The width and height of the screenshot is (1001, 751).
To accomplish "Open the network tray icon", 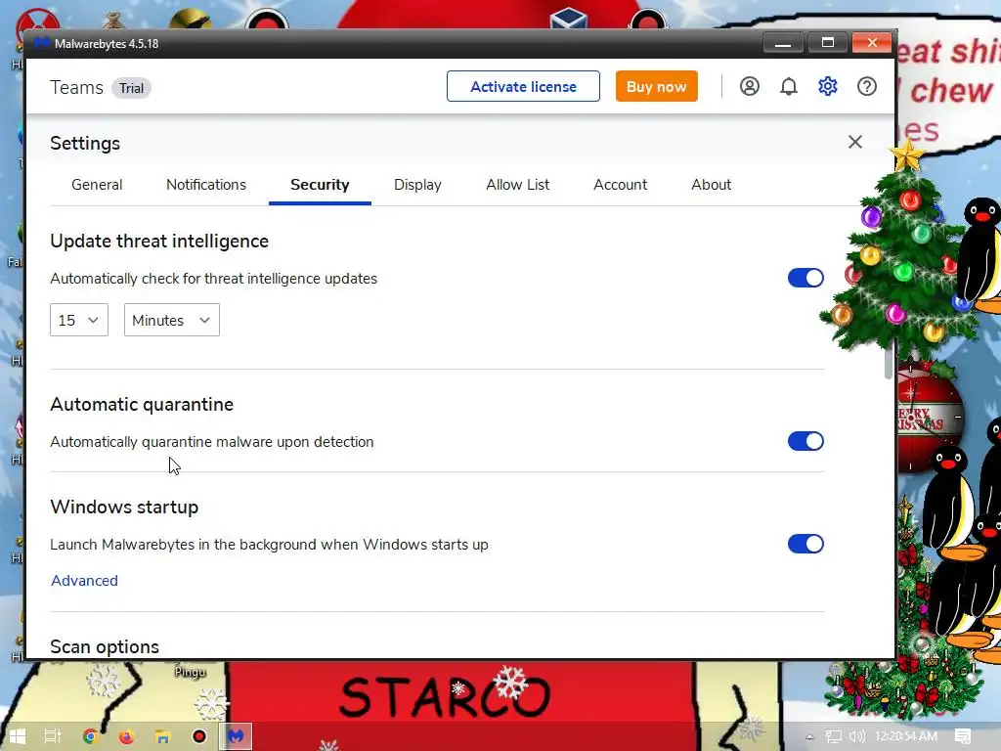I will click(x=833, y=736).
